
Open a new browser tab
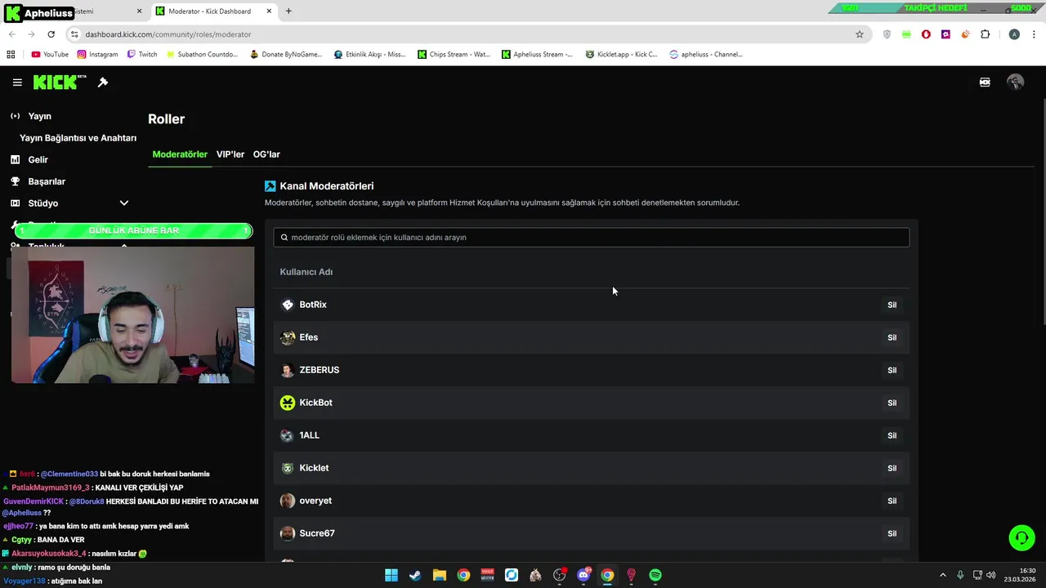[288, 11]
